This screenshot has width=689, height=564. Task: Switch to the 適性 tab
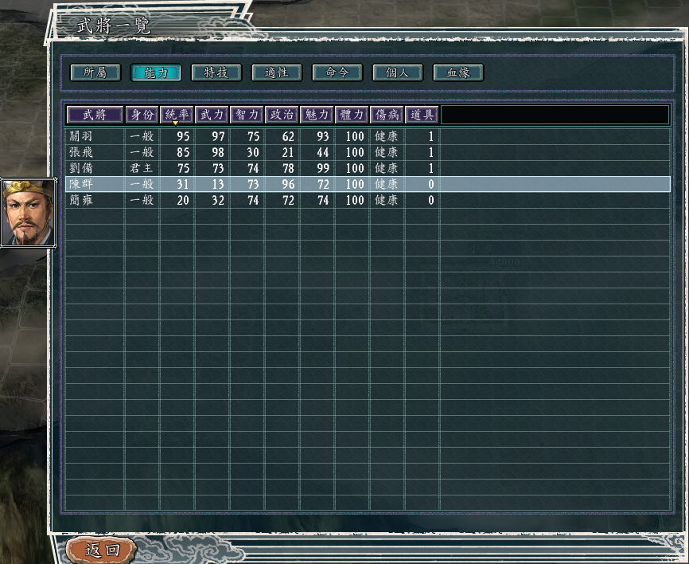tap(277, 72)
